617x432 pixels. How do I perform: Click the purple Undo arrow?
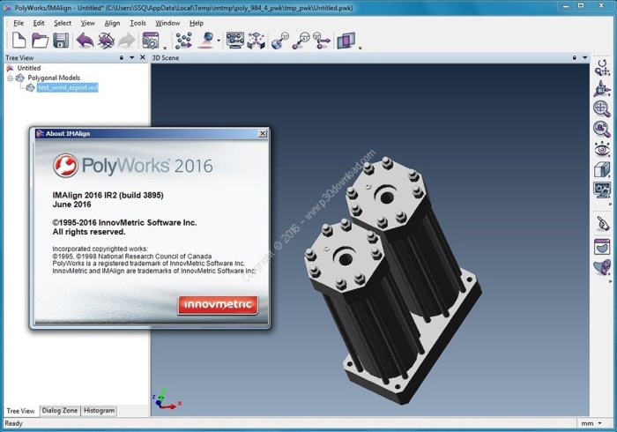tap(85, 41)
